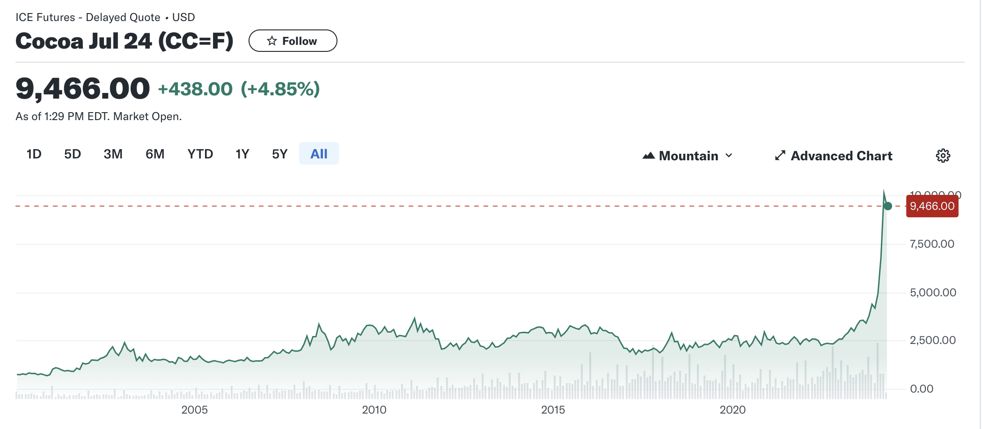The height and width of the screenshot is (429, 982).
Task: Click the 2020 label on the time axis
Action: pyautogui.click(x=733, y=410)
